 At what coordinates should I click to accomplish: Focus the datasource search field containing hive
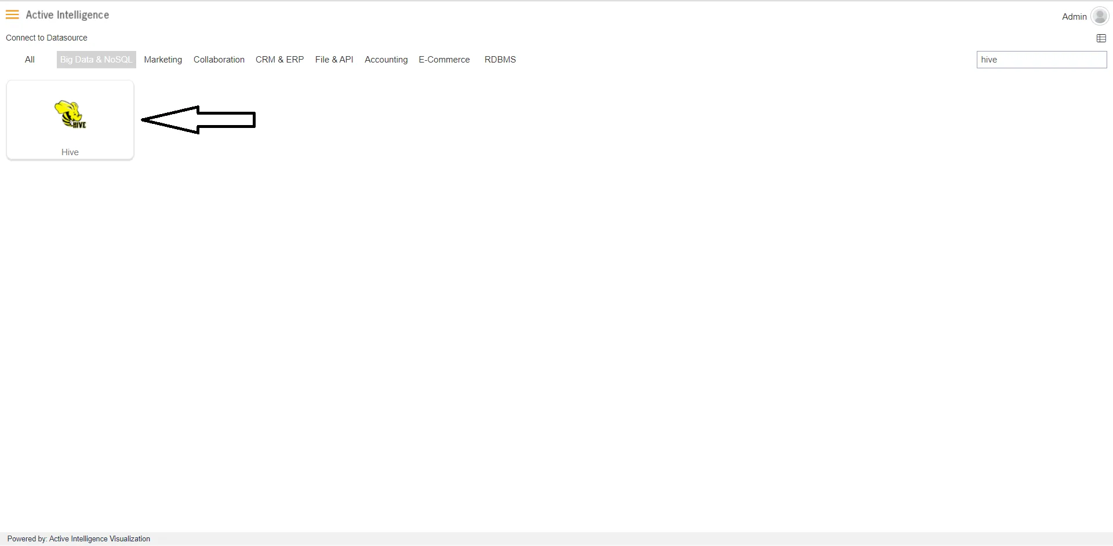click(1042, 60)
